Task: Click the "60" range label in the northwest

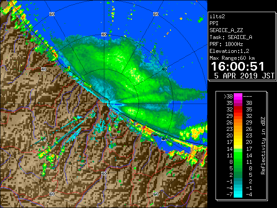Action: coord(52,14)
